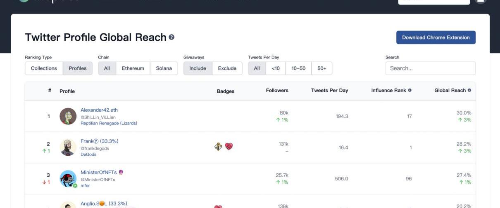This screenshot has height=208, width=500.
Task: Click the Download Chrome Extension button
Action: pyautogui.click(x=436, y=37)
